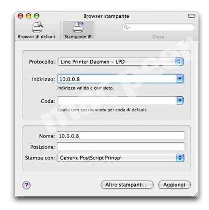Click the Nome field containing 10.0.0.8
Viewport: 209px width, 210px height.
click(x=120, y=136)
